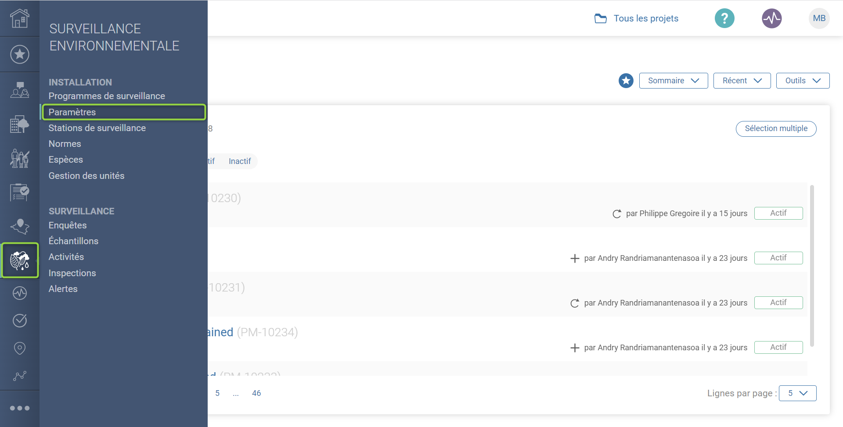Open the teal help question mark icon
The image size is (843, 427).
724,18
